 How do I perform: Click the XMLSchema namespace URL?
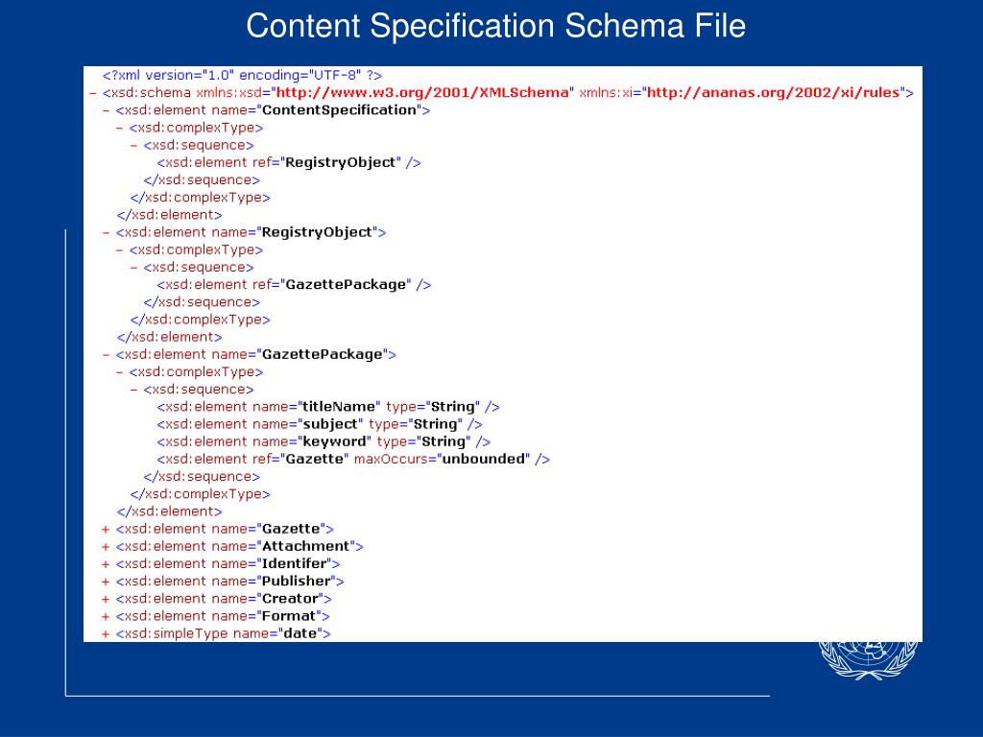[x=422, y=93]
